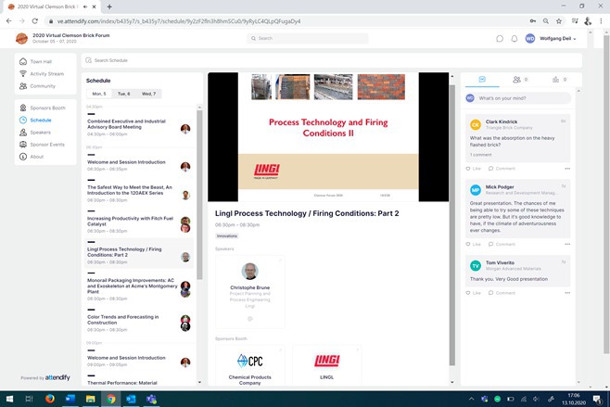Image resolution: width=610 pixels, height=407 pixels.
Task: Go back in browser
Action: [x=8, y=21]
